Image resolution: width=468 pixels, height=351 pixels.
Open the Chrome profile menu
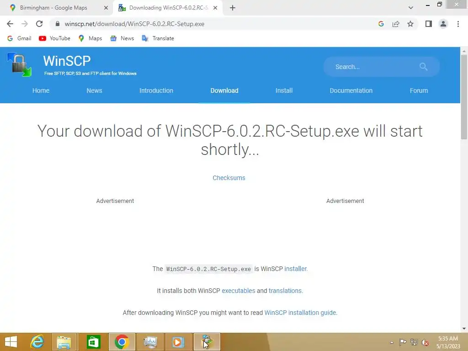[x=443, y=24]
